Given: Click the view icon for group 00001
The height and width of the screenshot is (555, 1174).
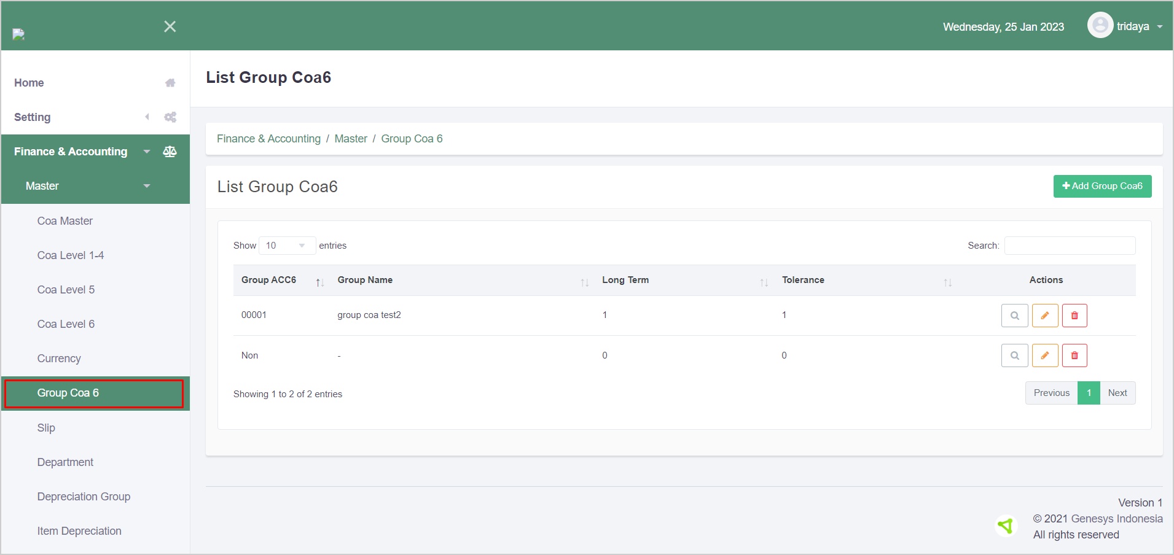Looking at the screenshot, I should coord(1014,316).
